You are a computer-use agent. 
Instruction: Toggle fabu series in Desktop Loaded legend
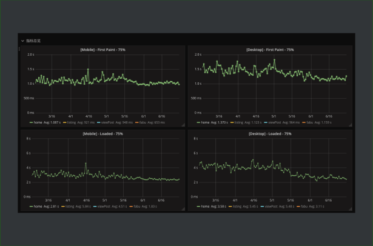pos(304,206)
